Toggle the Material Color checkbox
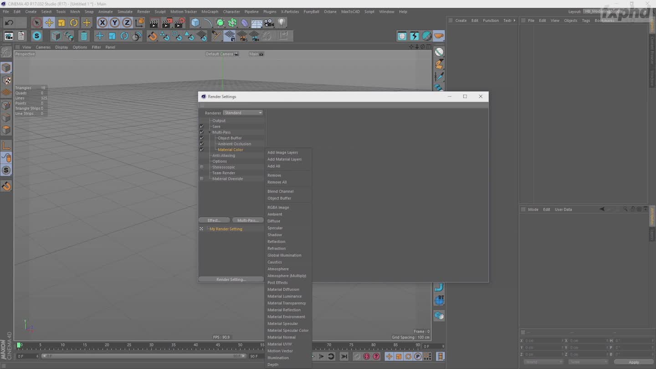This screenshot has height=369, width=656. (202, 149)
